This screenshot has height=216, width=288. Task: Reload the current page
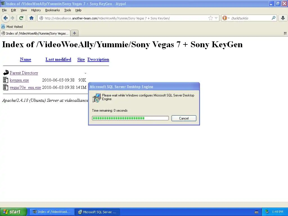(x=21, y=18)
